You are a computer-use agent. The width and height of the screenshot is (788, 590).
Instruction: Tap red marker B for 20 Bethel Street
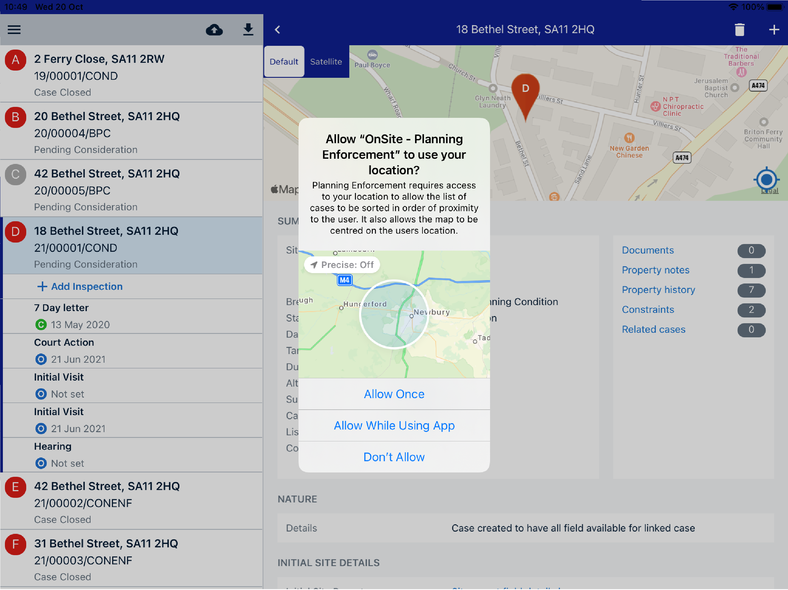15,117
